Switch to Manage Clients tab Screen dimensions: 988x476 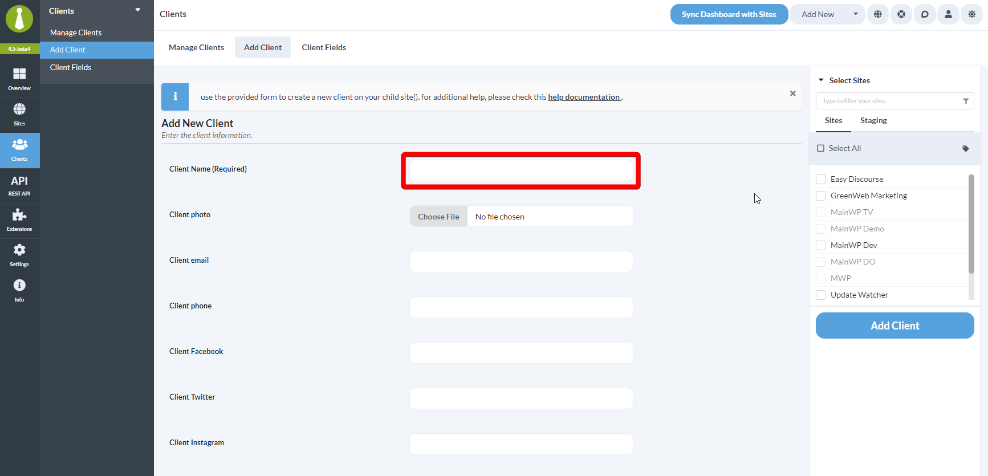coord(196,47)
